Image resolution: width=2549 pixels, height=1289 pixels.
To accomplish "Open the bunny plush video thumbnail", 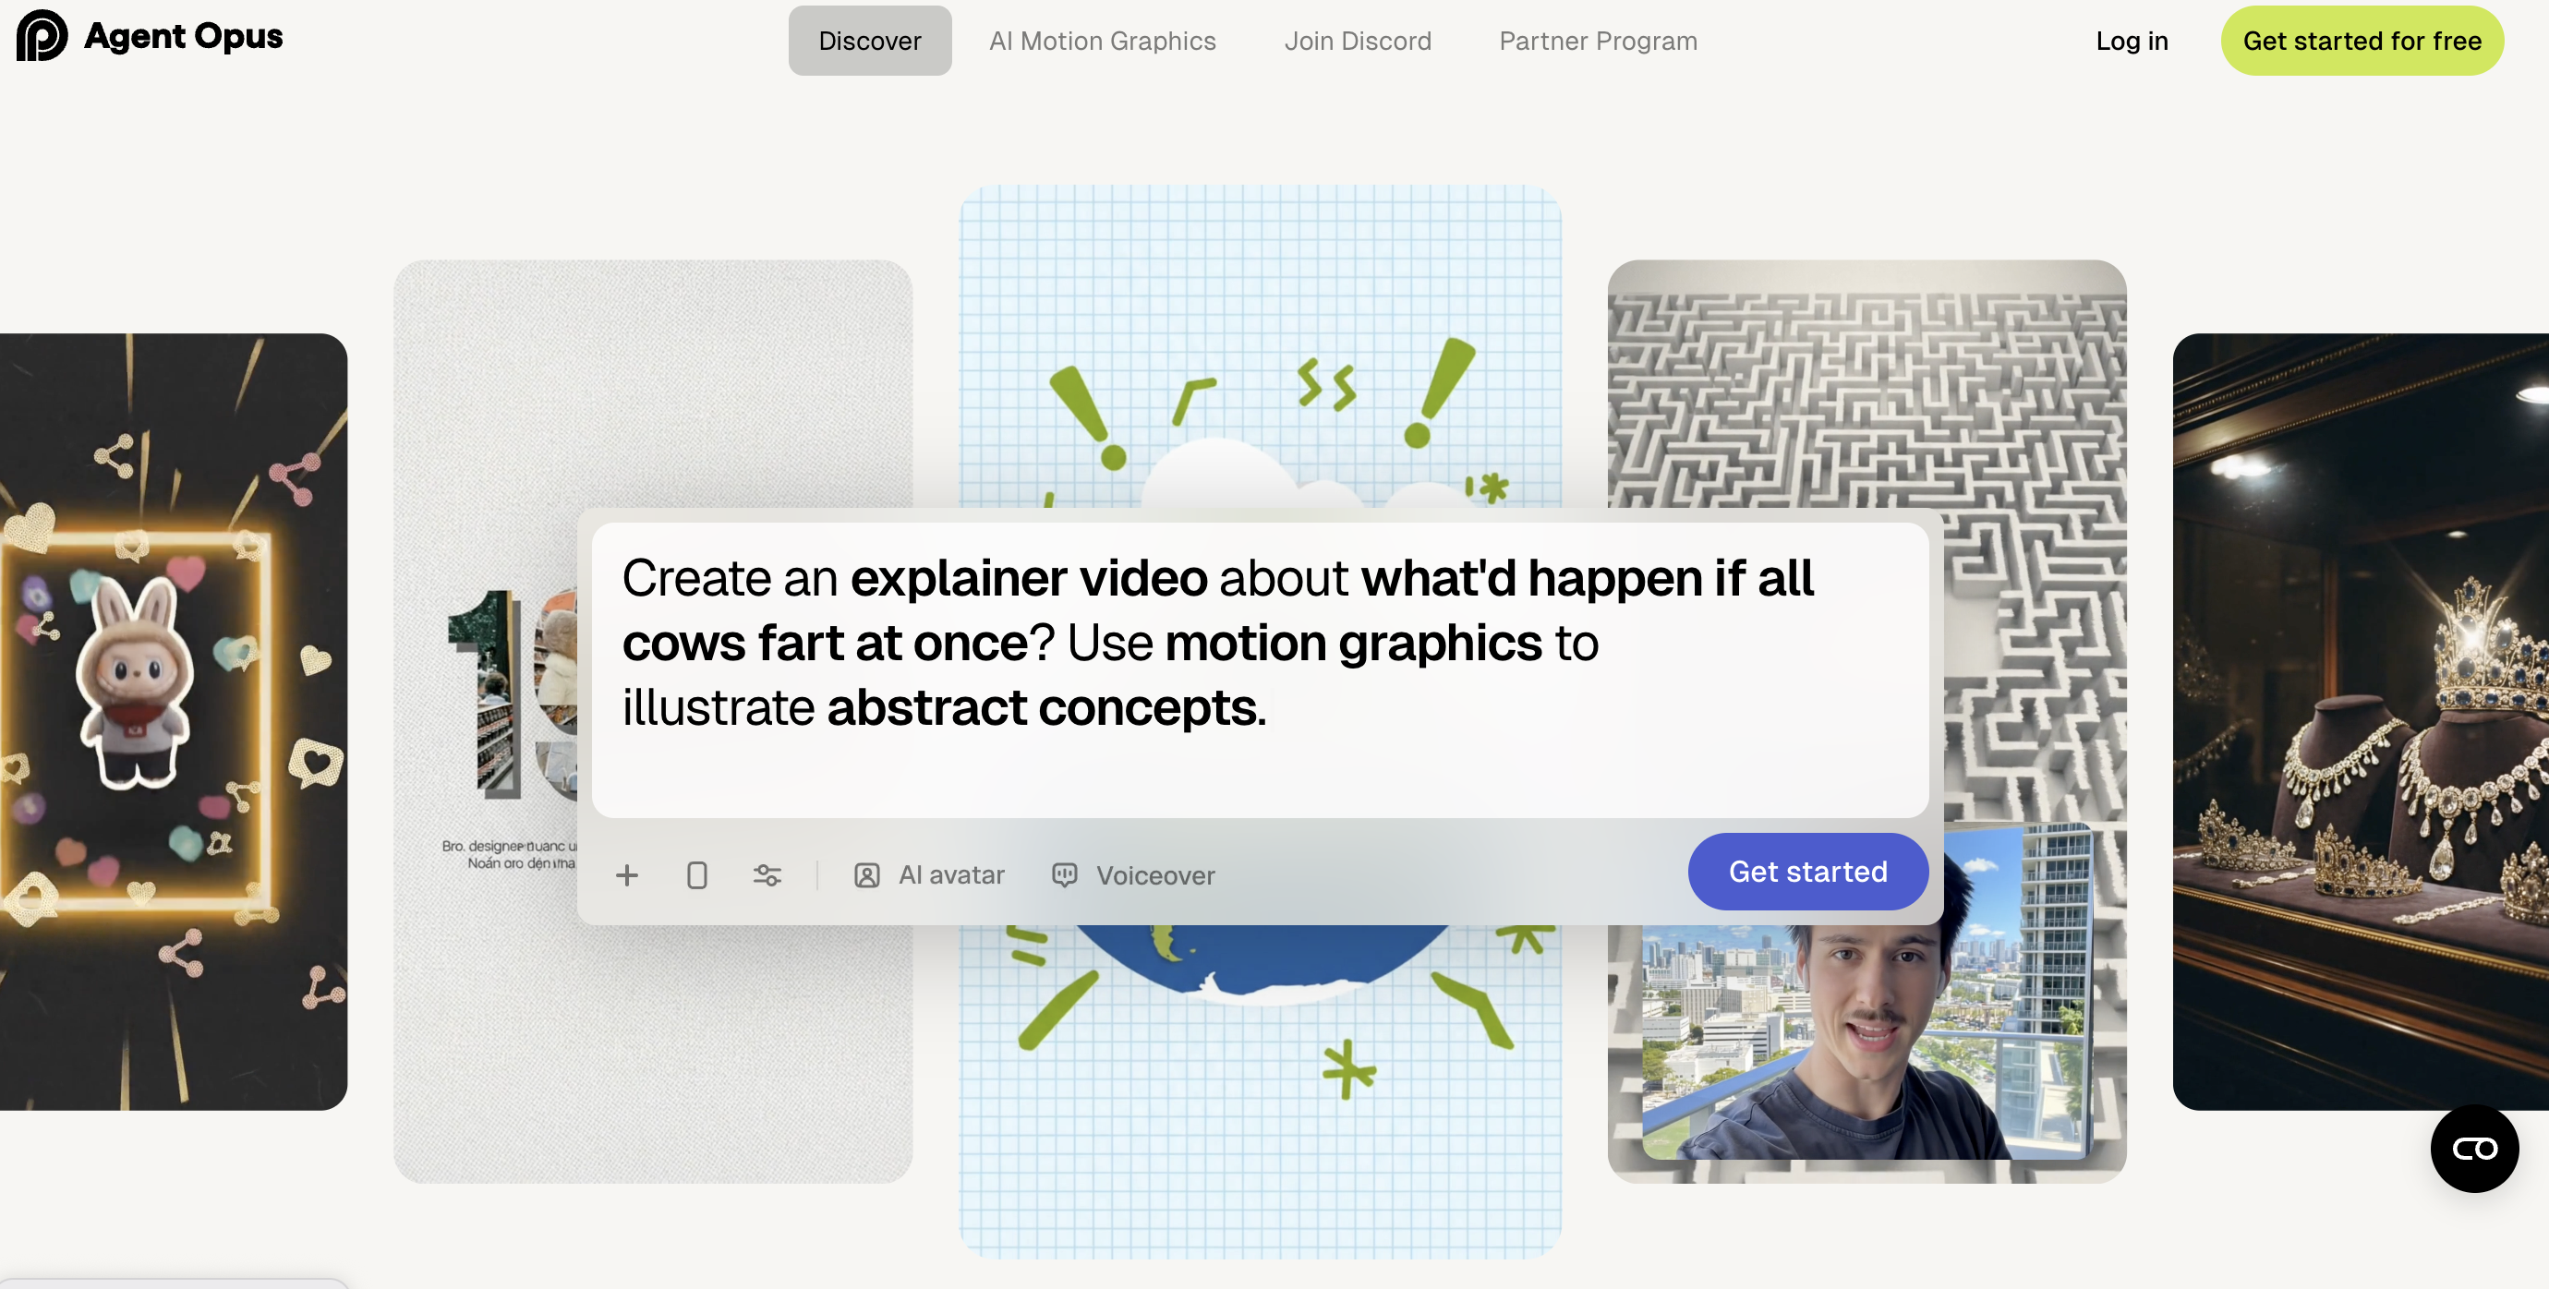I will tap(174, 721).
